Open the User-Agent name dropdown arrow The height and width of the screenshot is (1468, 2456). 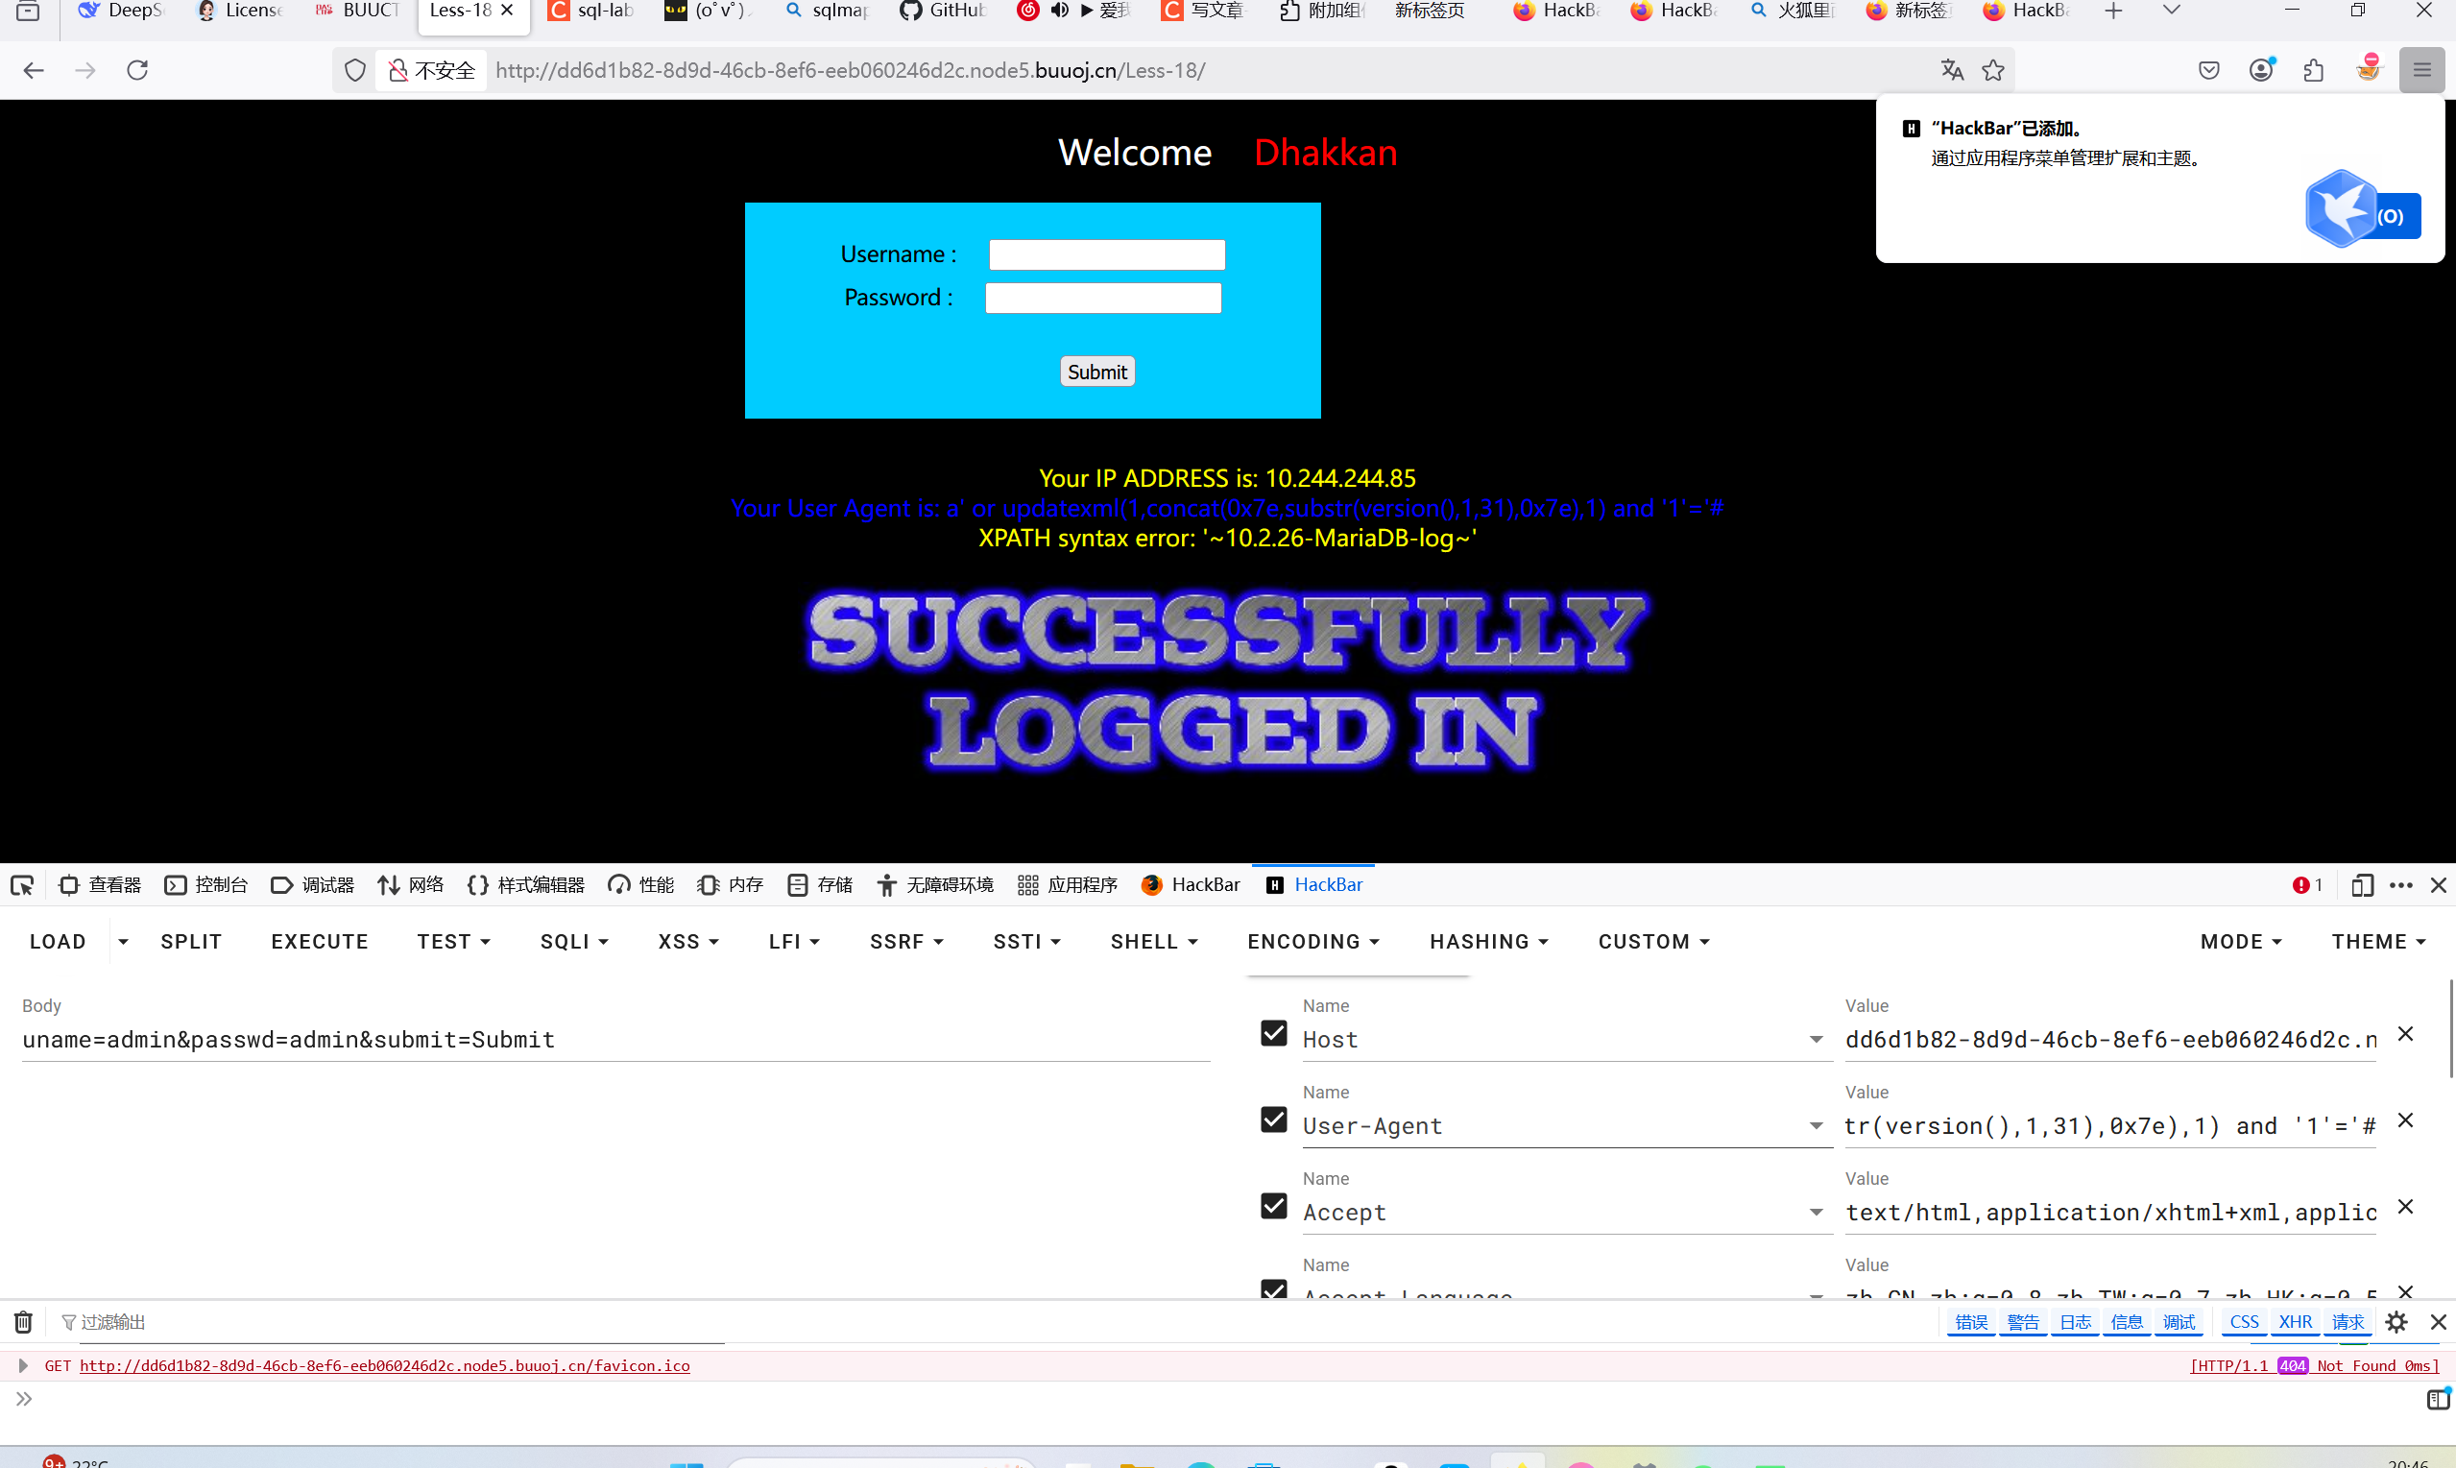1816,1126
